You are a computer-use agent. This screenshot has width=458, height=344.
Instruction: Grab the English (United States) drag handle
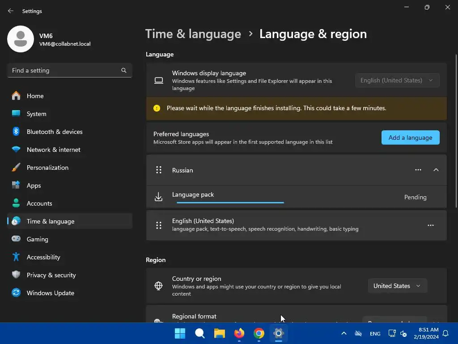[x=159, y=225]
